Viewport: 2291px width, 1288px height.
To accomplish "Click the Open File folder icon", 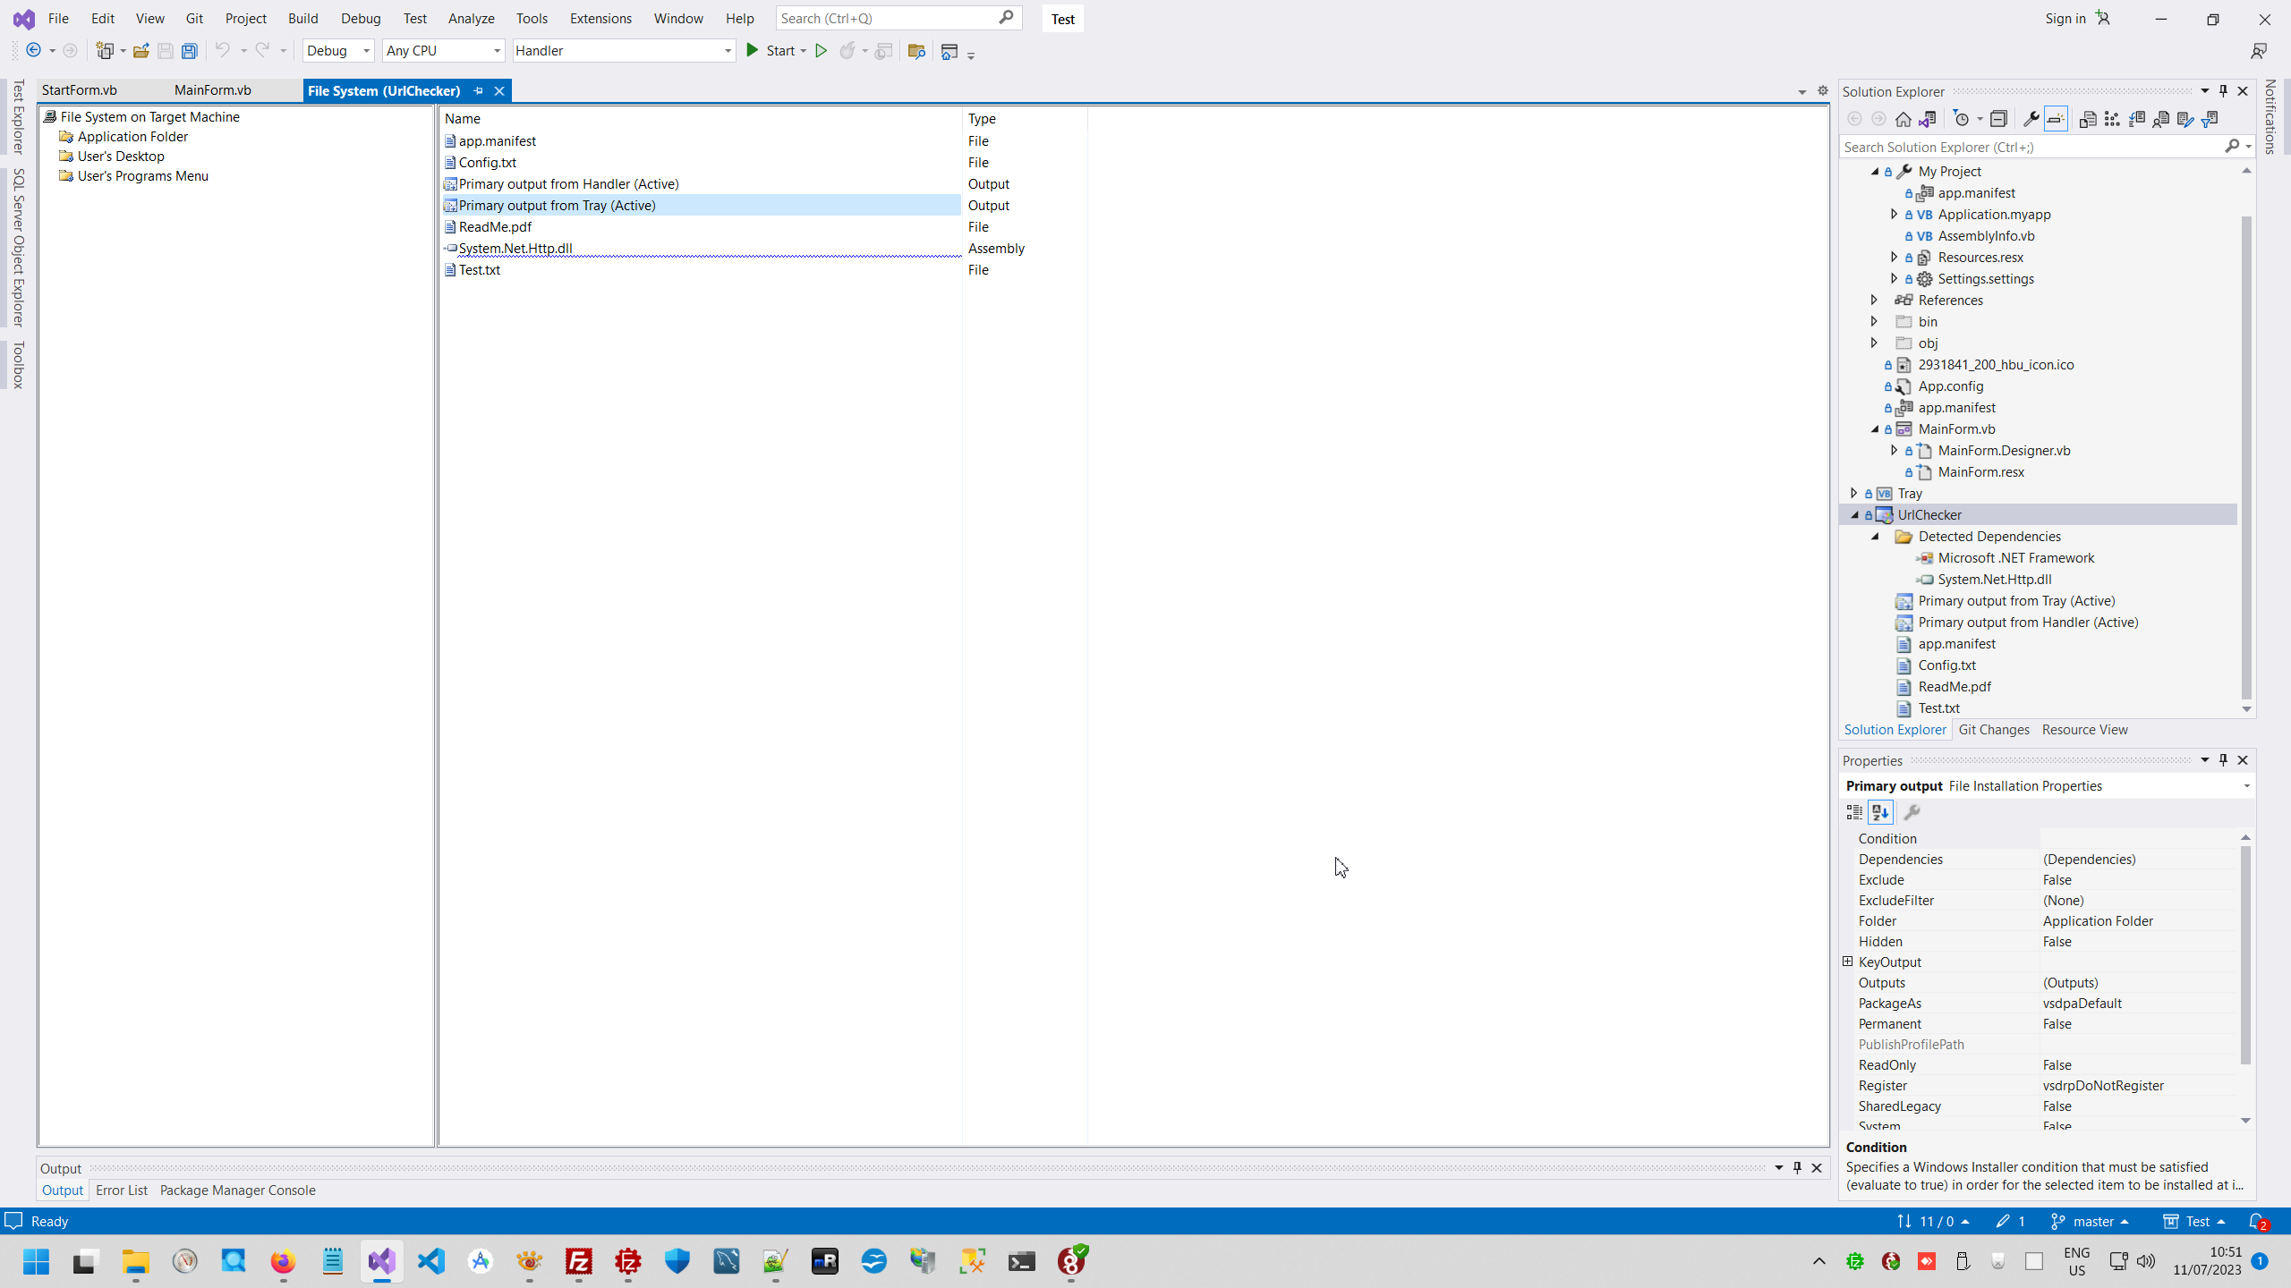I will 141,51.
